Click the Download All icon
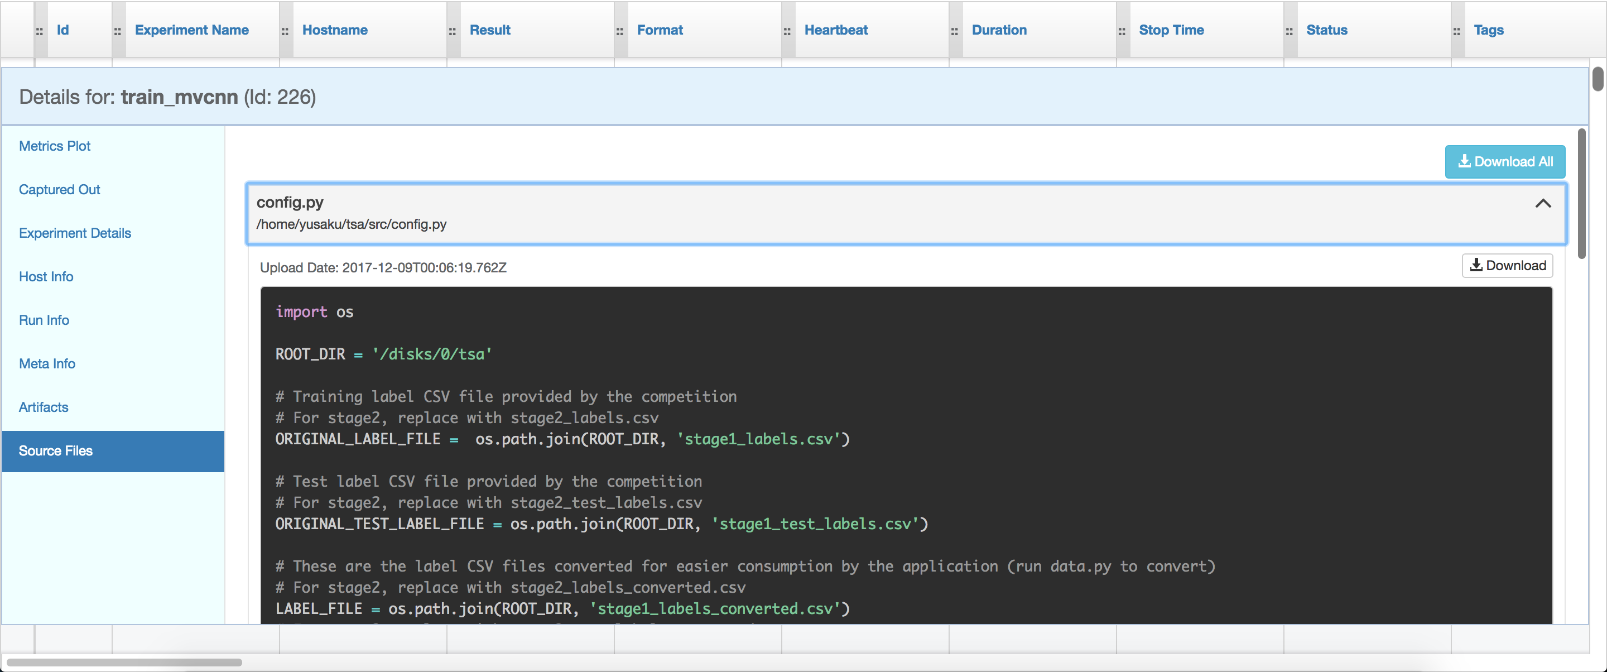This screenshot has height=672, width=1607. (1465, 161)
